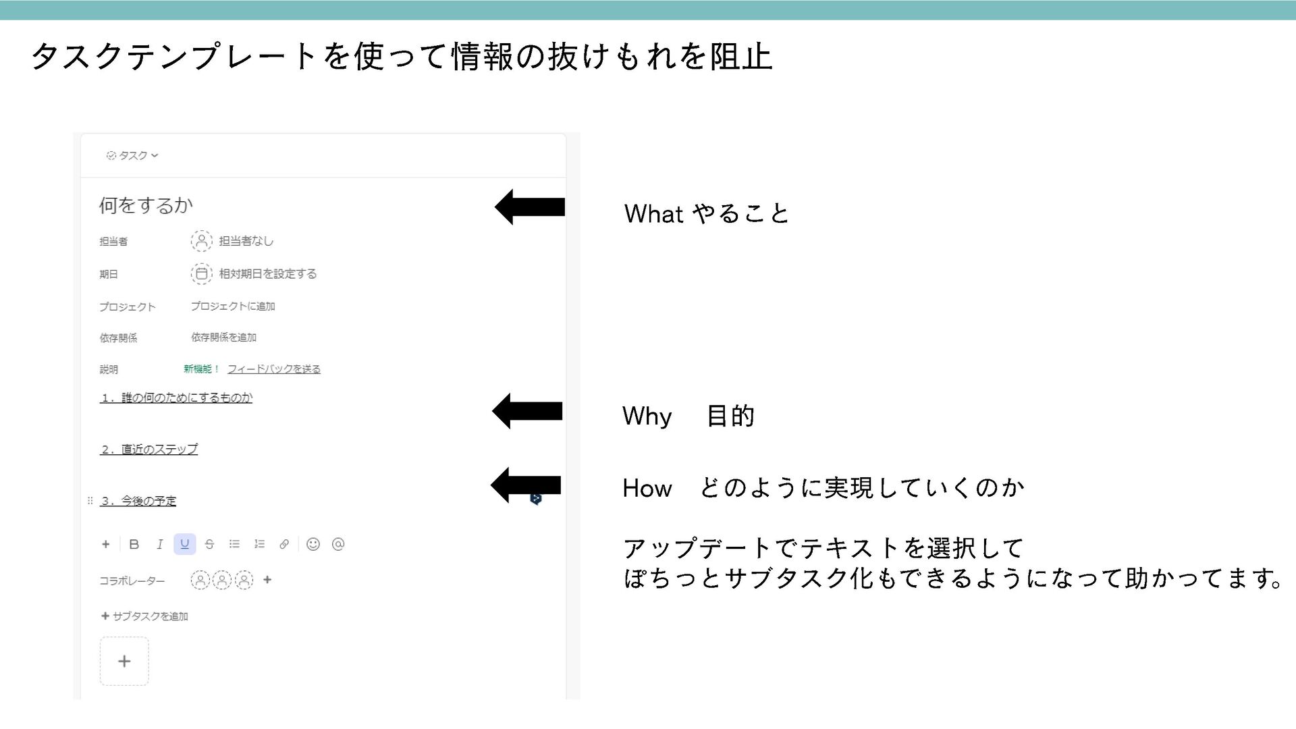Toggle strikethrough formatting

tap(209, 544)
